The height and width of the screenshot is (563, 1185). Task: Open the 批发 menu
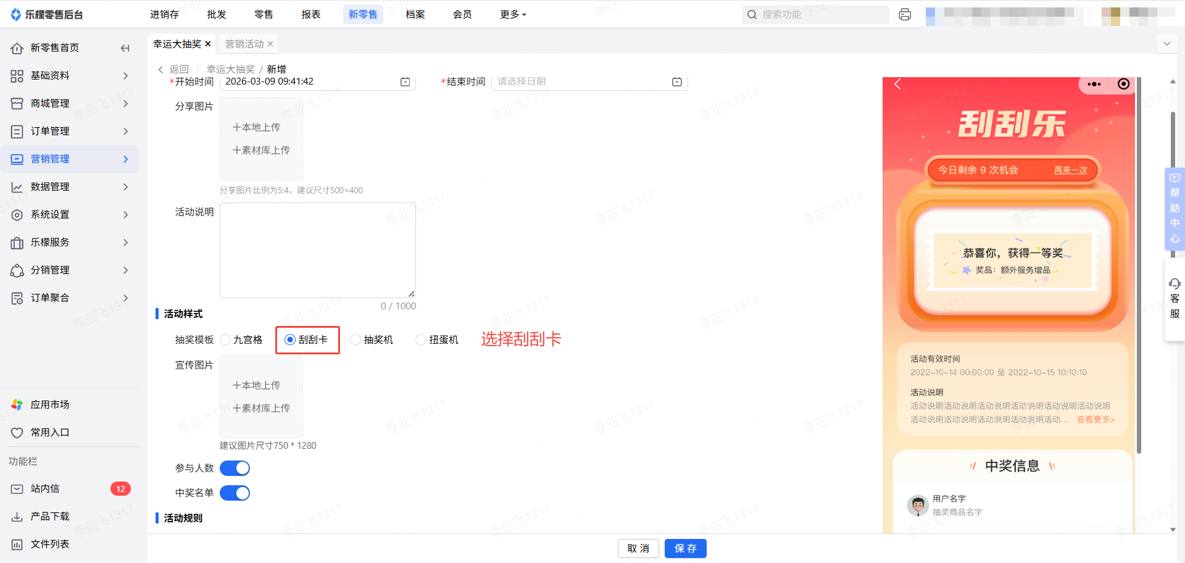217,14
